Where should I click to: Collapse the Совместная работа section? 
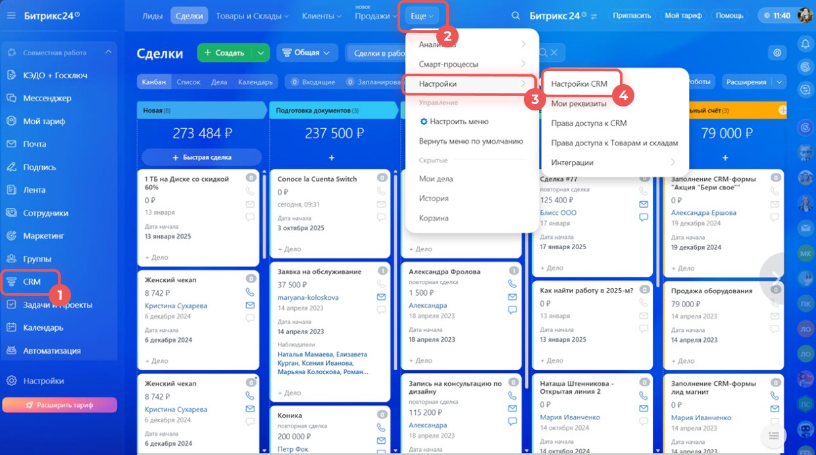[x=109, y=53]
